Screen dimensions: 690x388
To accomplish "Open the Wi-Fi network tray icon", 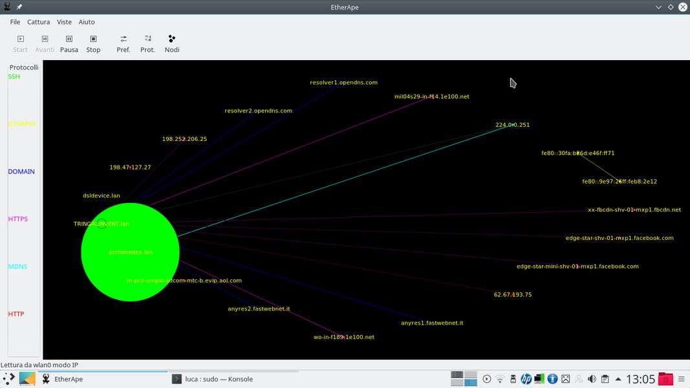I will tap(500, 380).
